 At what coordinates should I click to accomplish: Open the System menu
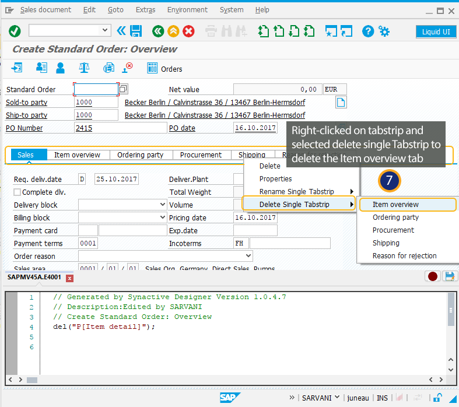[x=232, y=10]
